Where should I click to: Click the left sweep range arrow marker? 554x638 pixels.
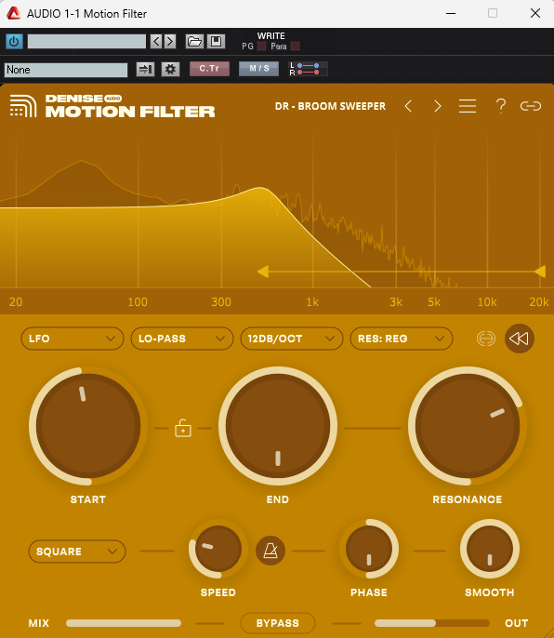[x=263, y=272]
